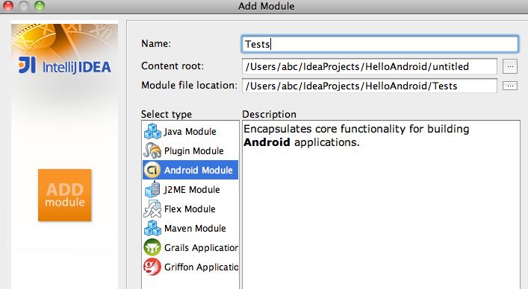This screenshot has height=289, width=528.
Task: Choose the Flex Module label
Action: [190, 209]
